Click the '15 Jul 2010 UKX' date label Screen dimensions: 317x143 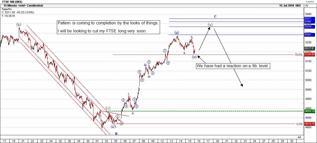[290, 5]
